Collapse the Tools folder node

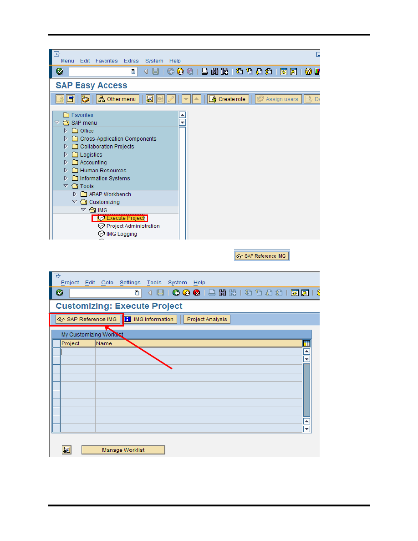click(x=66, y=186)
